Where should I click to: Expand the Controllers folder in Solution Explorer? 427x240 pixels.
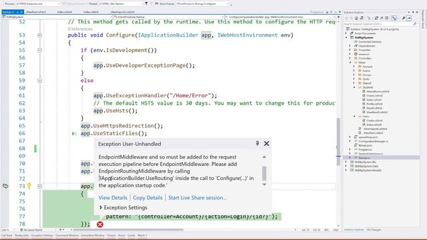[350, 58]
